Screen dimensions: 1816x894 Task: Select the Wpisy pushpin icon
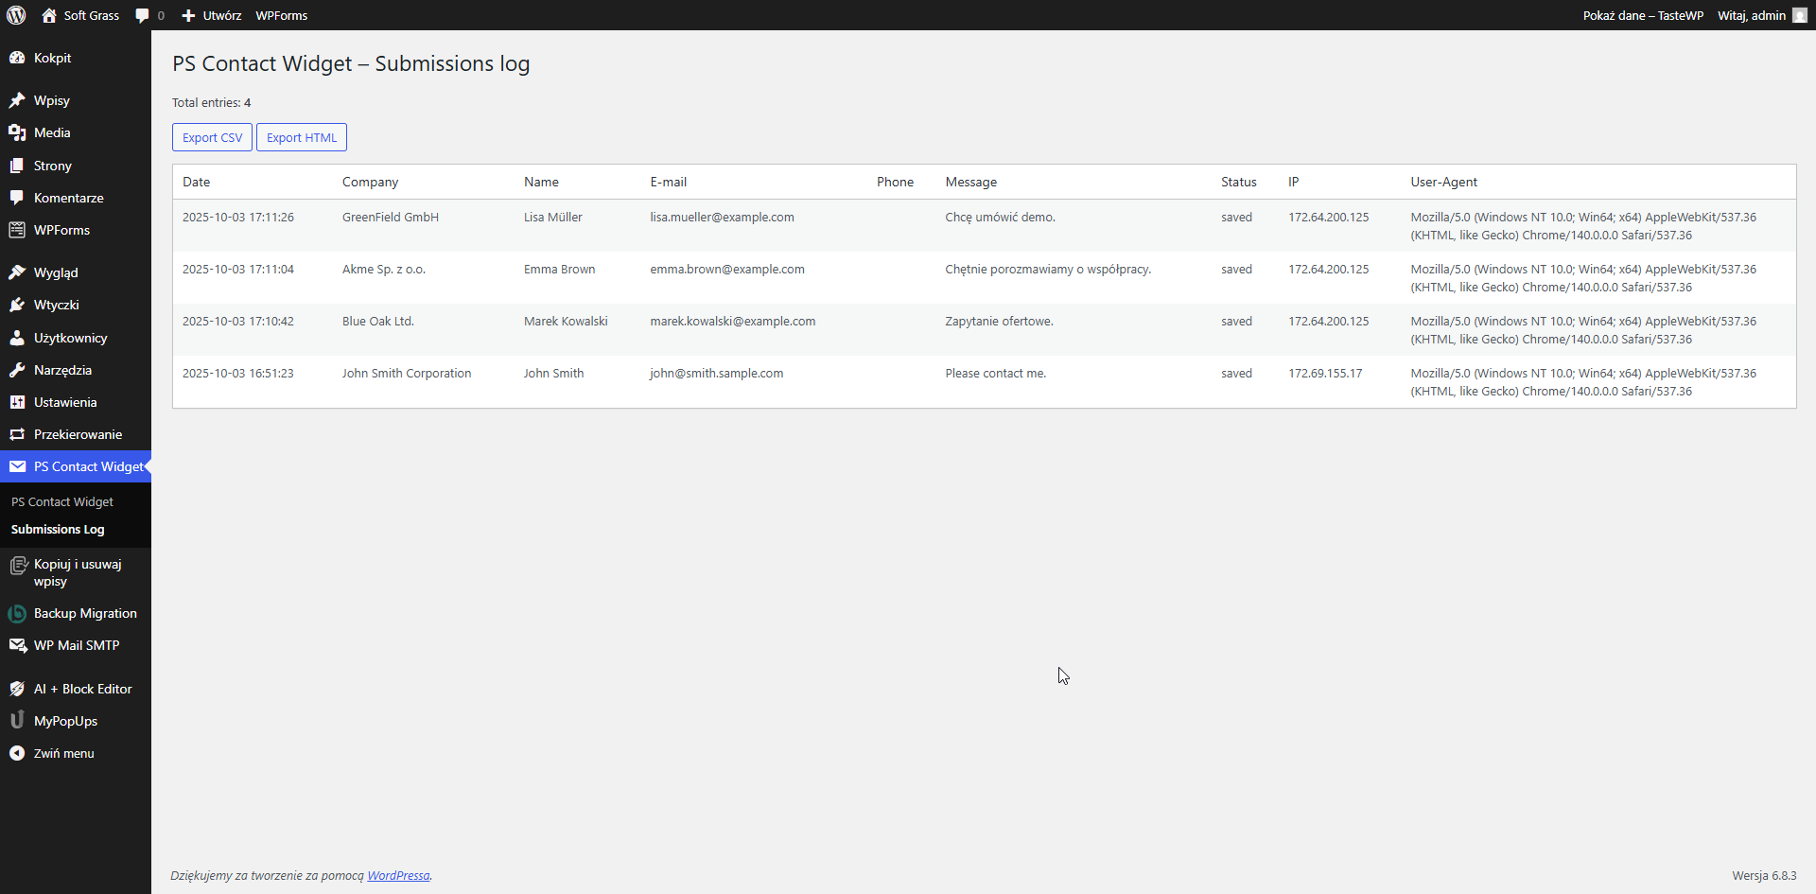click(x=19, y=100)
